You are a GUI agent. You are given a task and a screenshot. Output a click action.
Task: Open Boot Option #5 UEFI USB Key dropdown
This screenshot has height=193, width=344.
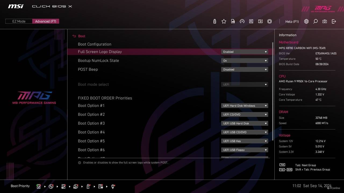pos(244,141)
